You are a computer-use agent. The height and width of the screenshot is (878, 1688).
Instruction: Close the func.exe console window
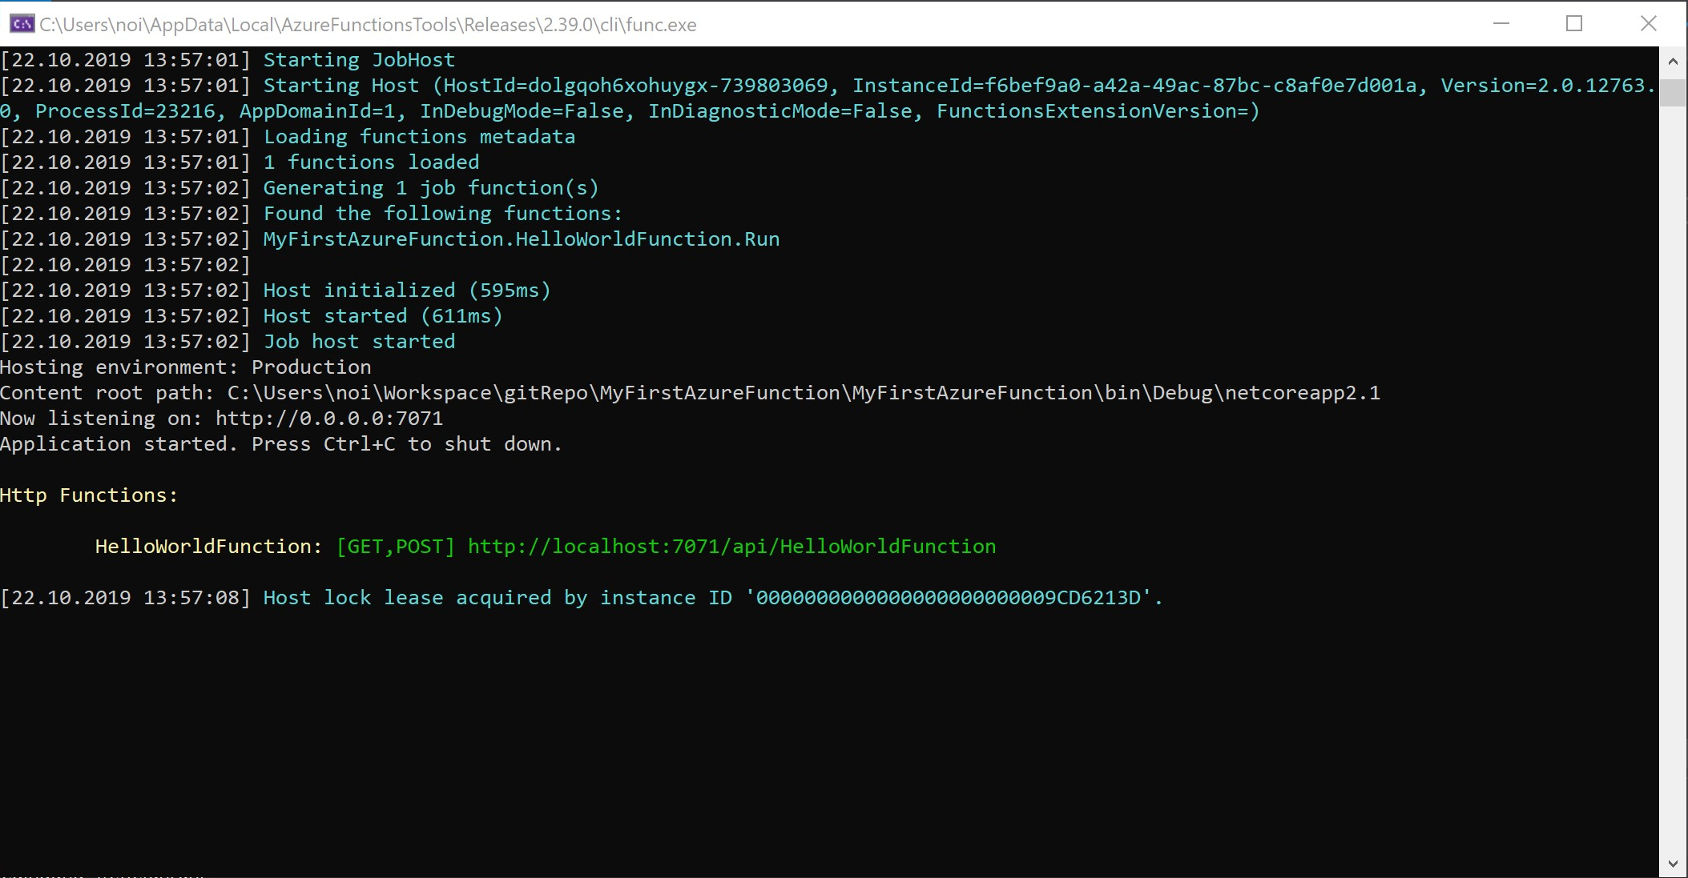tap(1648, 24)
